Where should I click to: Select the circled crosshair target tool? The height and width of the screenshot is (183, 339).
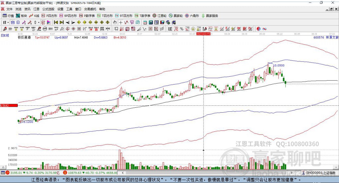click(68, 29)
